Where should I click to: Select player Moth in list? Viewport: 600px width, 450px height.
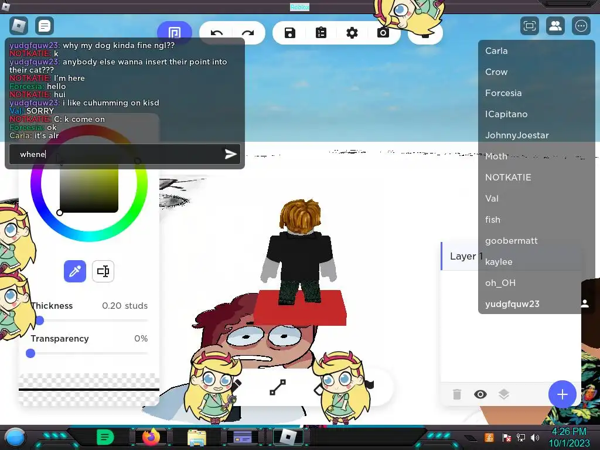pos(536,156)
